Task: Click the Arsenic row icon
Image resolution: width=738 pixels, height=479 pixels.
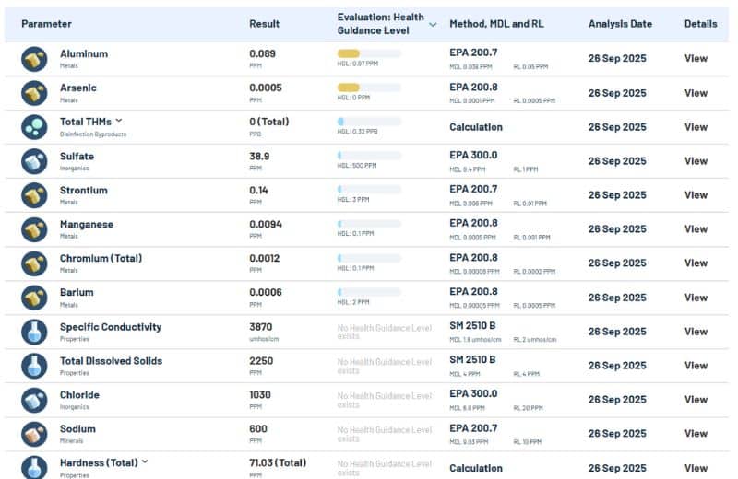Action: [x=34, y=93]
